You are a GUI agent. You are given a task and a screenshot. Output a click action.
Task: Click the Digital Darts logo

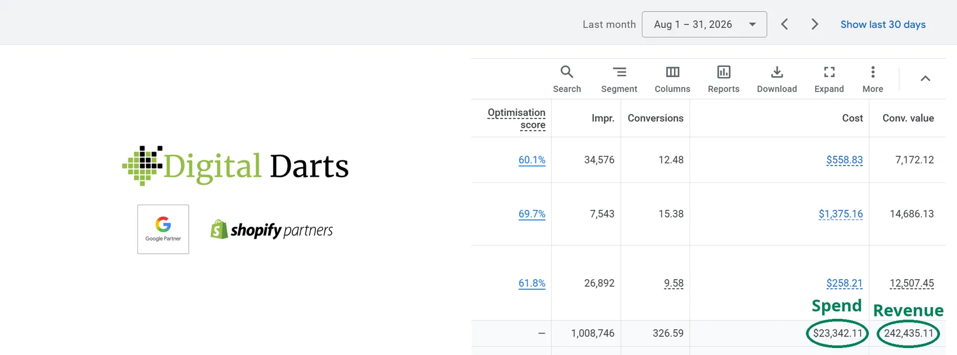tap(235, 166)
